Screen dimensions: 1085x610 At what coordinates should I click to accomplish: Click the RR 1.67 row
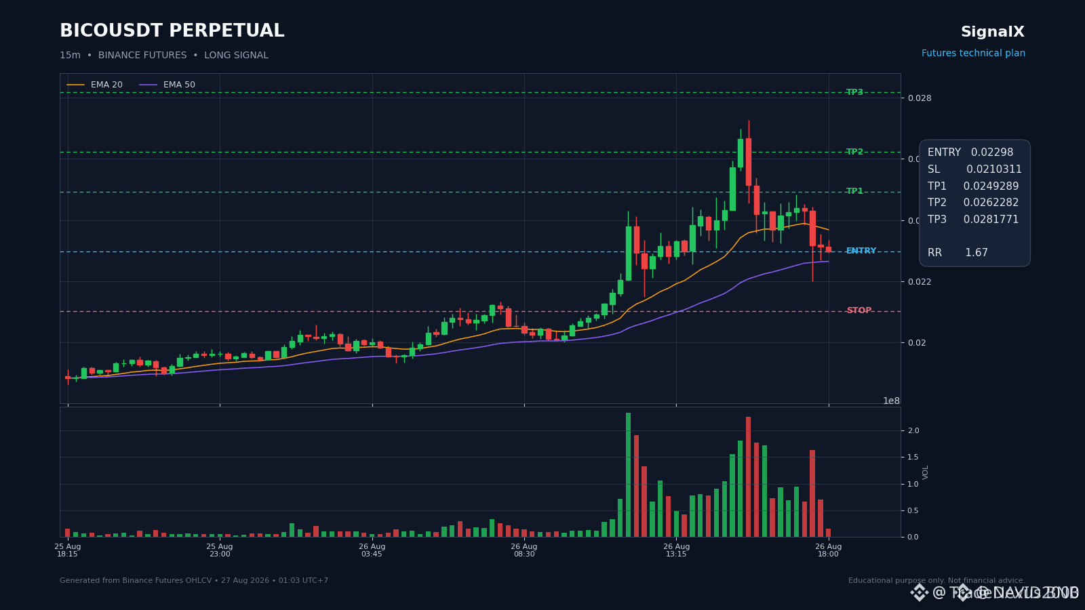pos(958,253)
